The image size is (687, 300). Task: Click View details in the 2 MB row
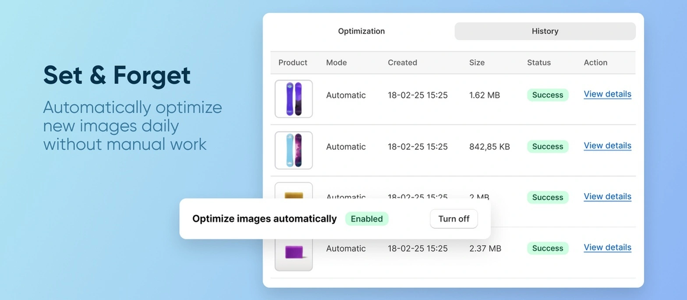click(607, 197)
